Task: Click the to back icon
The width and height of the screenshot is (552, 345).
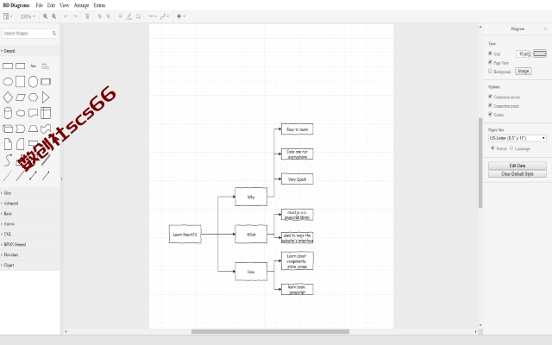Action: tap(108, 16)
